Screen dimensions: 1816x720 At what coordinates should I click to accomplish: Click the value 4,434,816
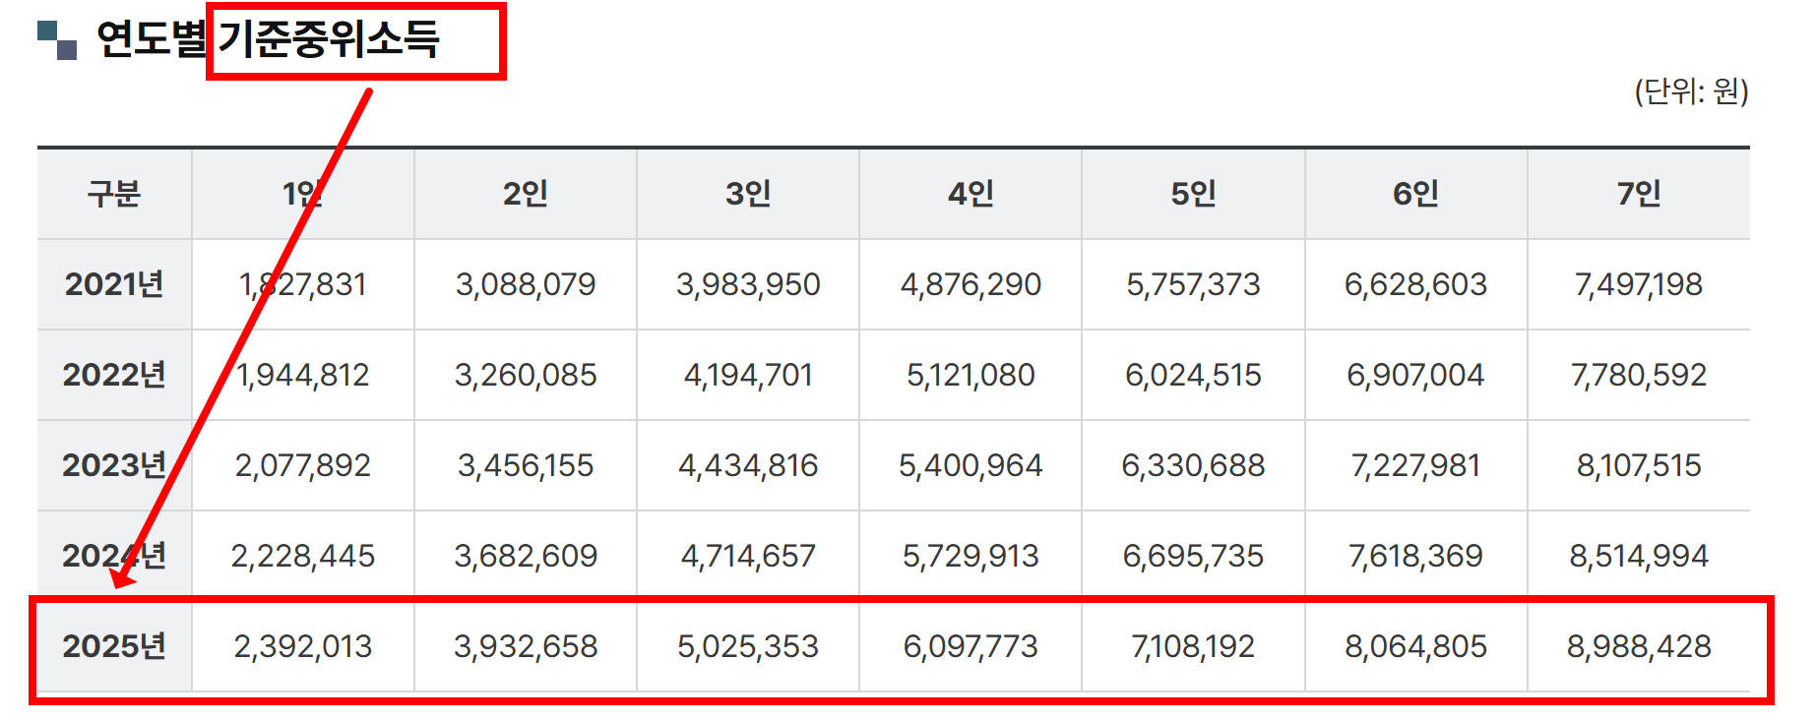748,465
